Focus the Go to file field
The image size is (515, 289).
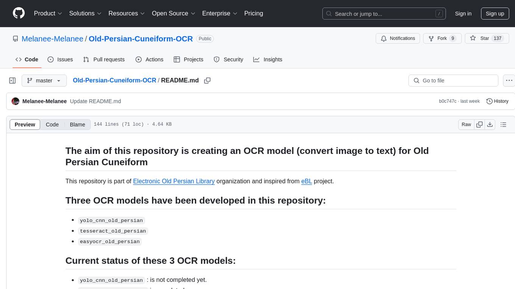[453, 81]
